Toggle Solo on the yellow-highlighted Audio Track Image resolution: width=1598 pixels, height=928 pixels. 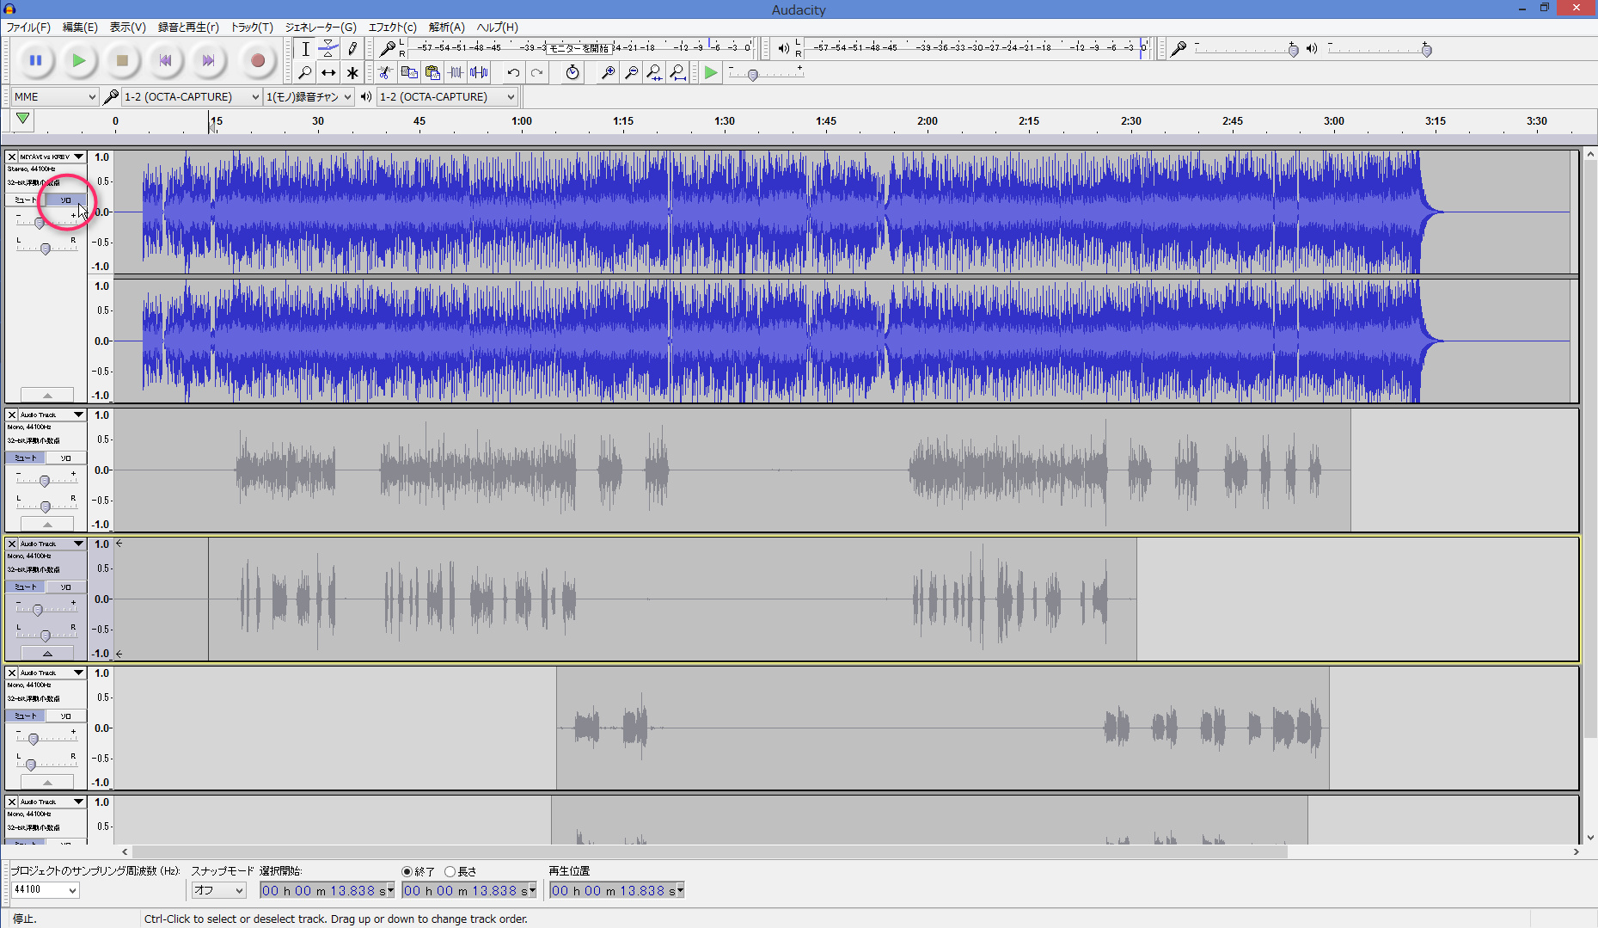click(x=65, y=587)
